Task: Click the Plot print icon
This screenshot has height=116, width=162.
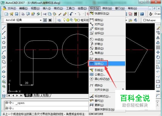Action: coord(23,14)
